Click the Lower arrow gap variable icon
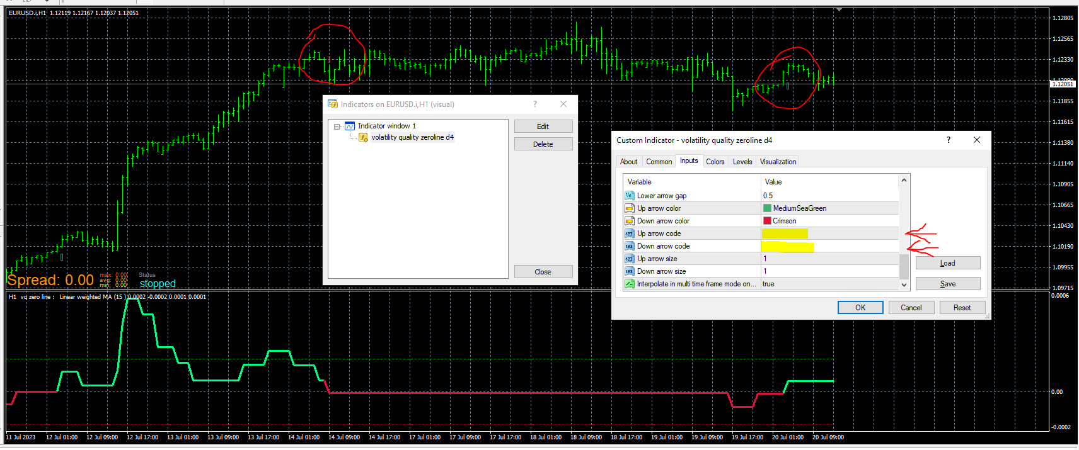Viewport: 1079px width, 450px height. pyautogui.click(x=629, y=196)
